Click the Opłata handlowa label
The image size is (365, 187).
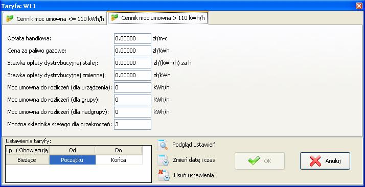tap(29, 39)
